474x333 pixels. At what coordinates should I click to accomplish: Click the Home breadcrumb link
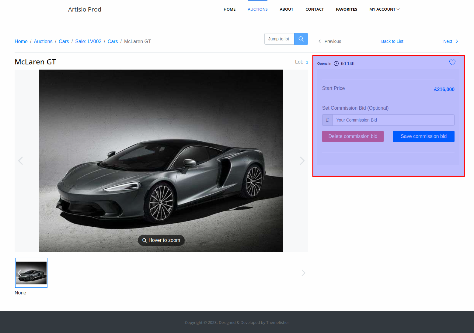21,42
